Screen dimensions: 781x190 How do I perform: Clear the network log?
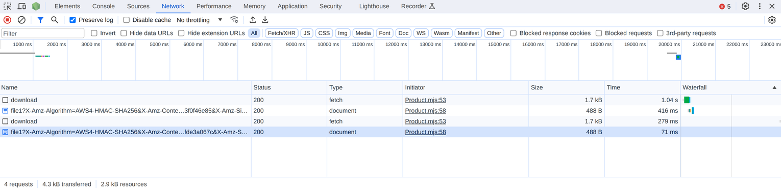(x=21, y=20)
